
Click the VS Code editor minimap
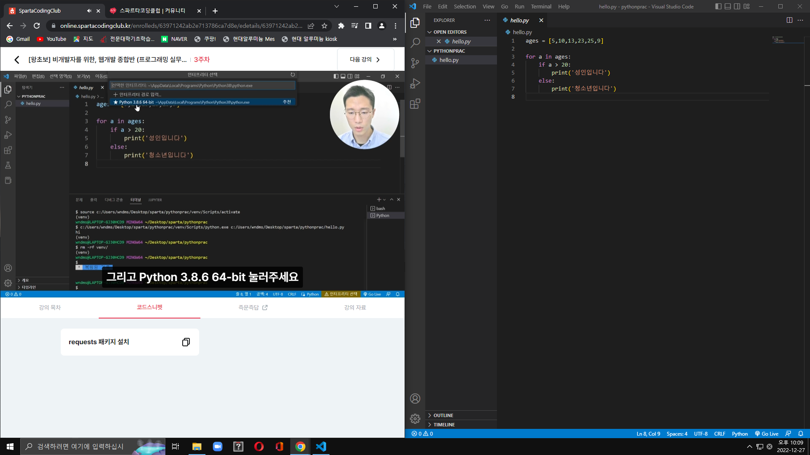[788, 40]
